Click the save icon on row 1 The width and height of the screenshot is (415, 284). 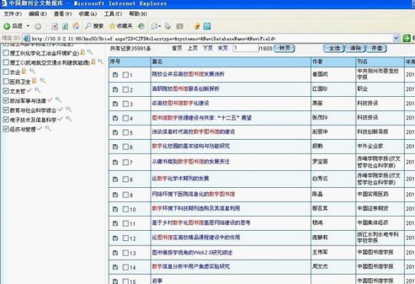[115, 75]
